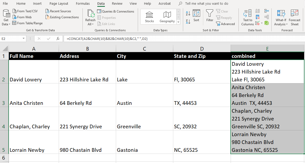Select the Geography data type
This screenshot has height=163, width=305.
pos(167,17)
